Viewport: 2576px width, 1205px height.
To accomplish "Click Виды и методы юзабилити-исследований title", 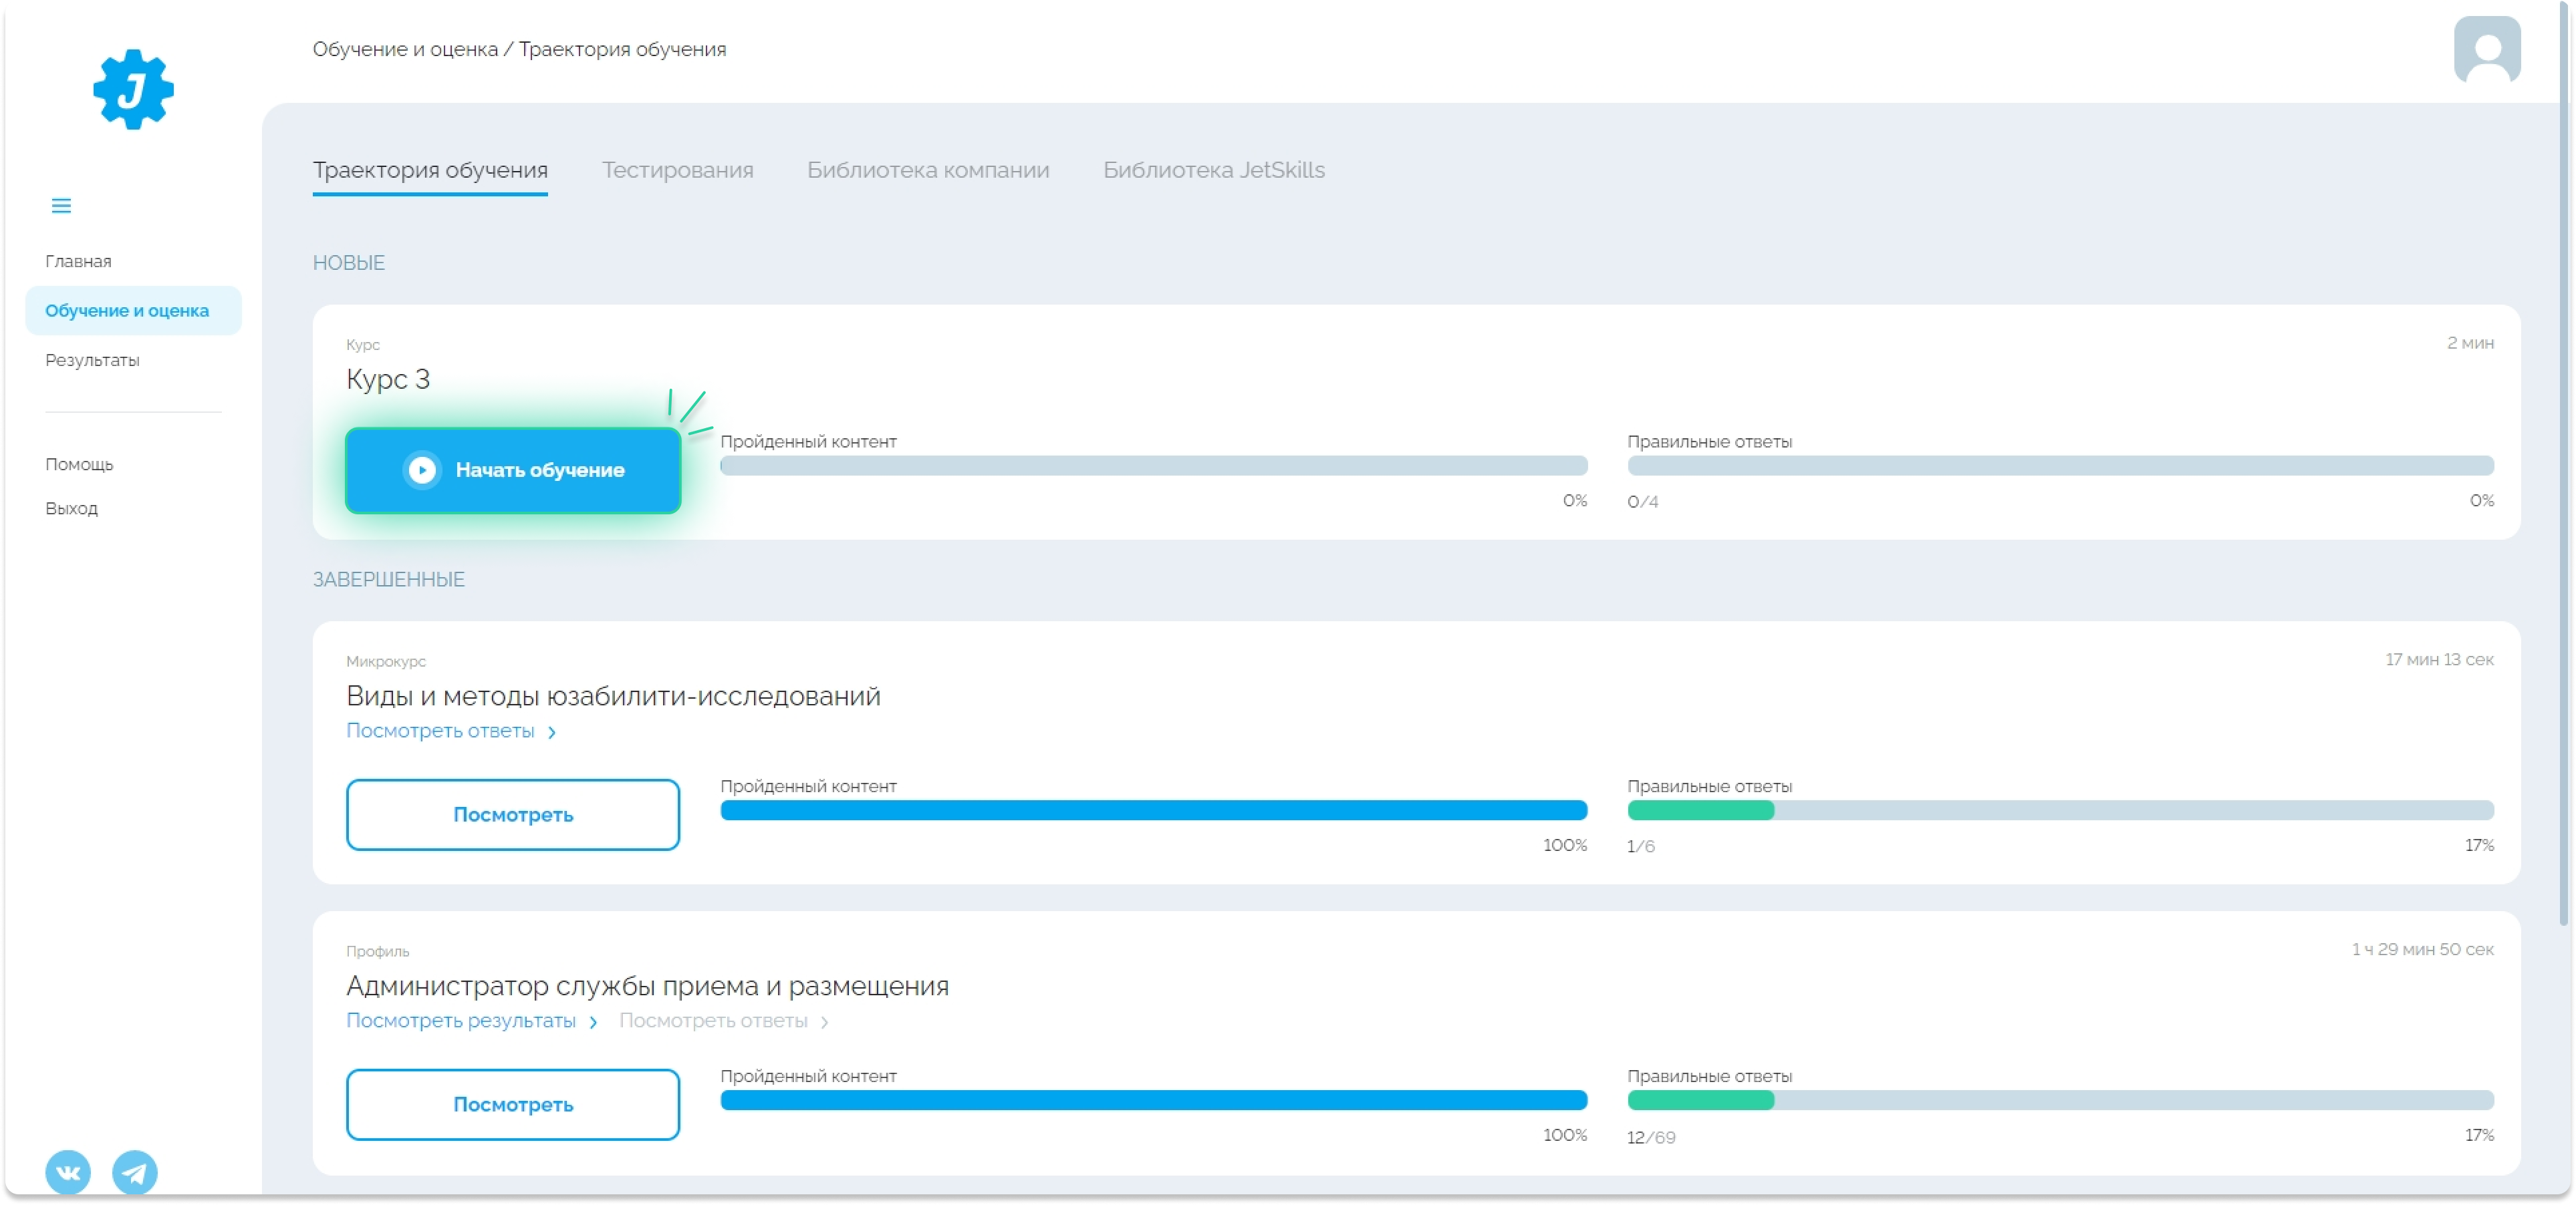I will (x=613, y=695).
